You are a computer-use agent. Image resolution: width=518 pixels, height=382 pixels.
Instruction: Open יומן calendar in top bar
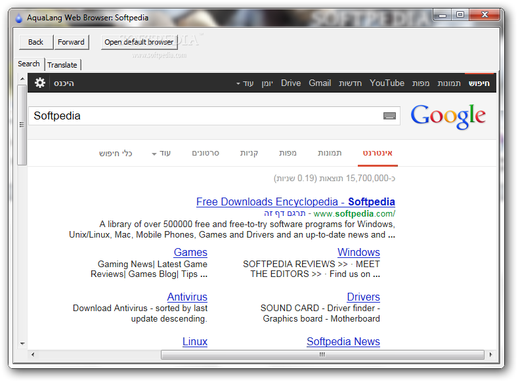(267, 83)
